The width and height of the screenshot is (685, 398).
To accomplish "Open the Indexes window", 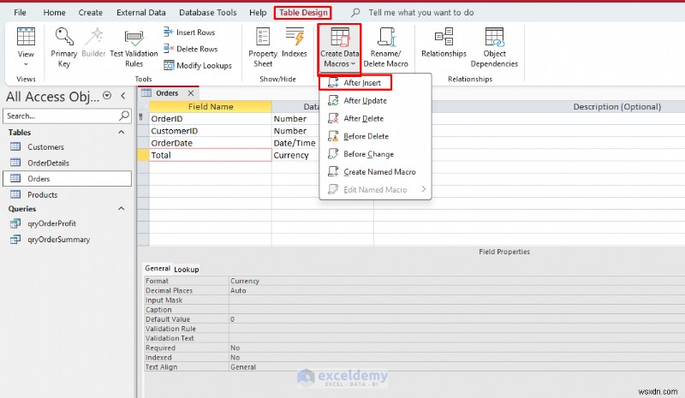I will tap(295, 43).
